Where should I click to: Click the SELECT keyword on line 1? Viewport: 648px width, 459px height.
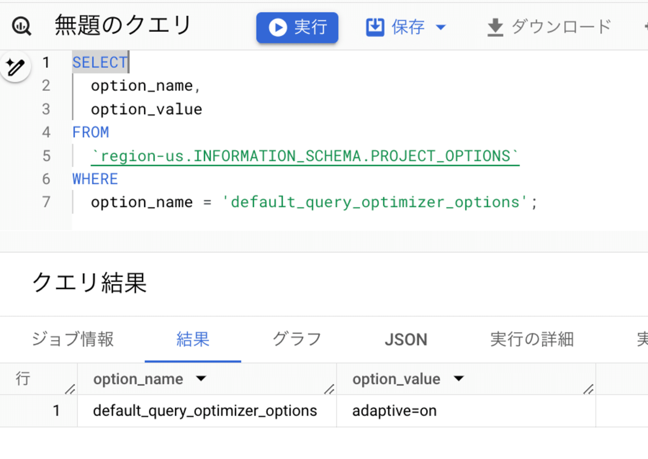[x=100, y=62]
